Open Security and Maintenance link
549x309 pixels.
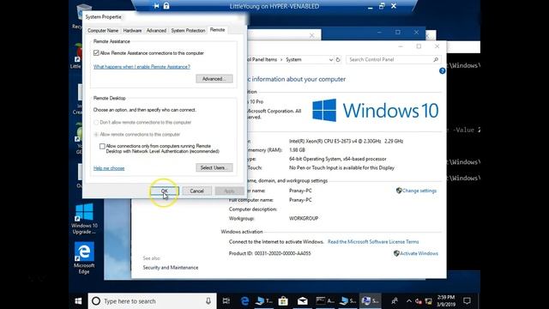point(171,267)
